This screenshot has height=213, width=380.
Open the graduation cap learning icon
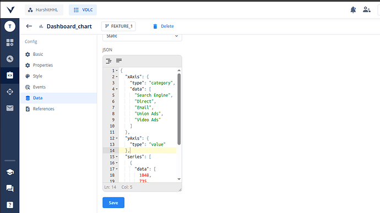coord(10,172)
